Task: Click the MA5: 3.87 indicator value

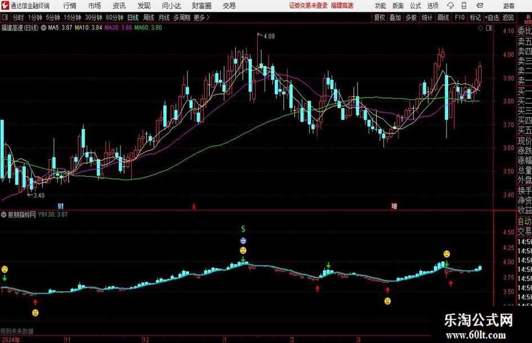Action: [x=60, y=28]
